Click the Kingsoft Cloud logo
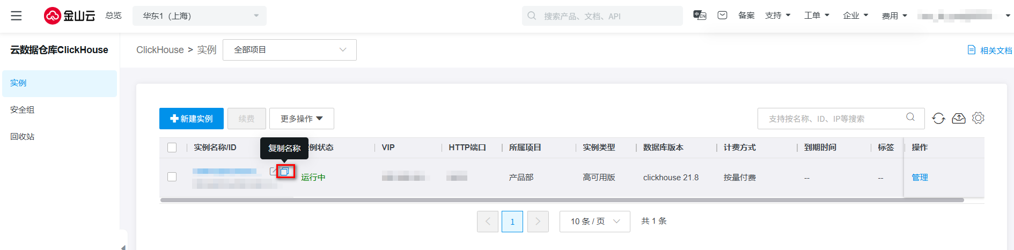Screen dimensions: 1014x250 pyautogui.click(x=69, y=16)
